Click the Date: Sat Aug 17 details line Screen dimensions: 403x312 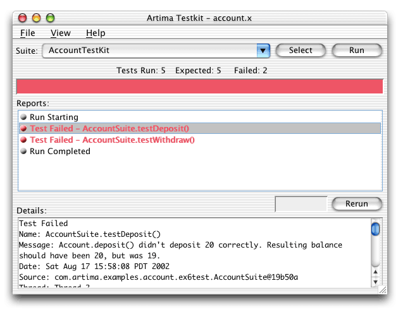(94, 267)
